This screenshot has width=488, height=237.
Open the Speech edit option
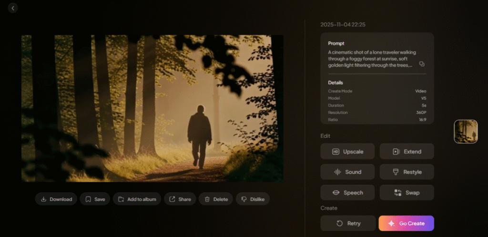(347, 193)
